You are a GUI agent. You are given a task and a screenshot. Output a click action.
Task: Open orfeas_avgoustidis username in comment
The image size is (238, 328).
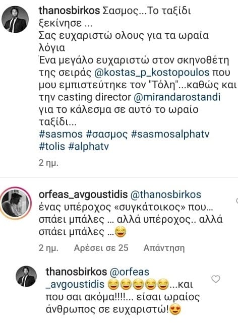coord(83,195)
